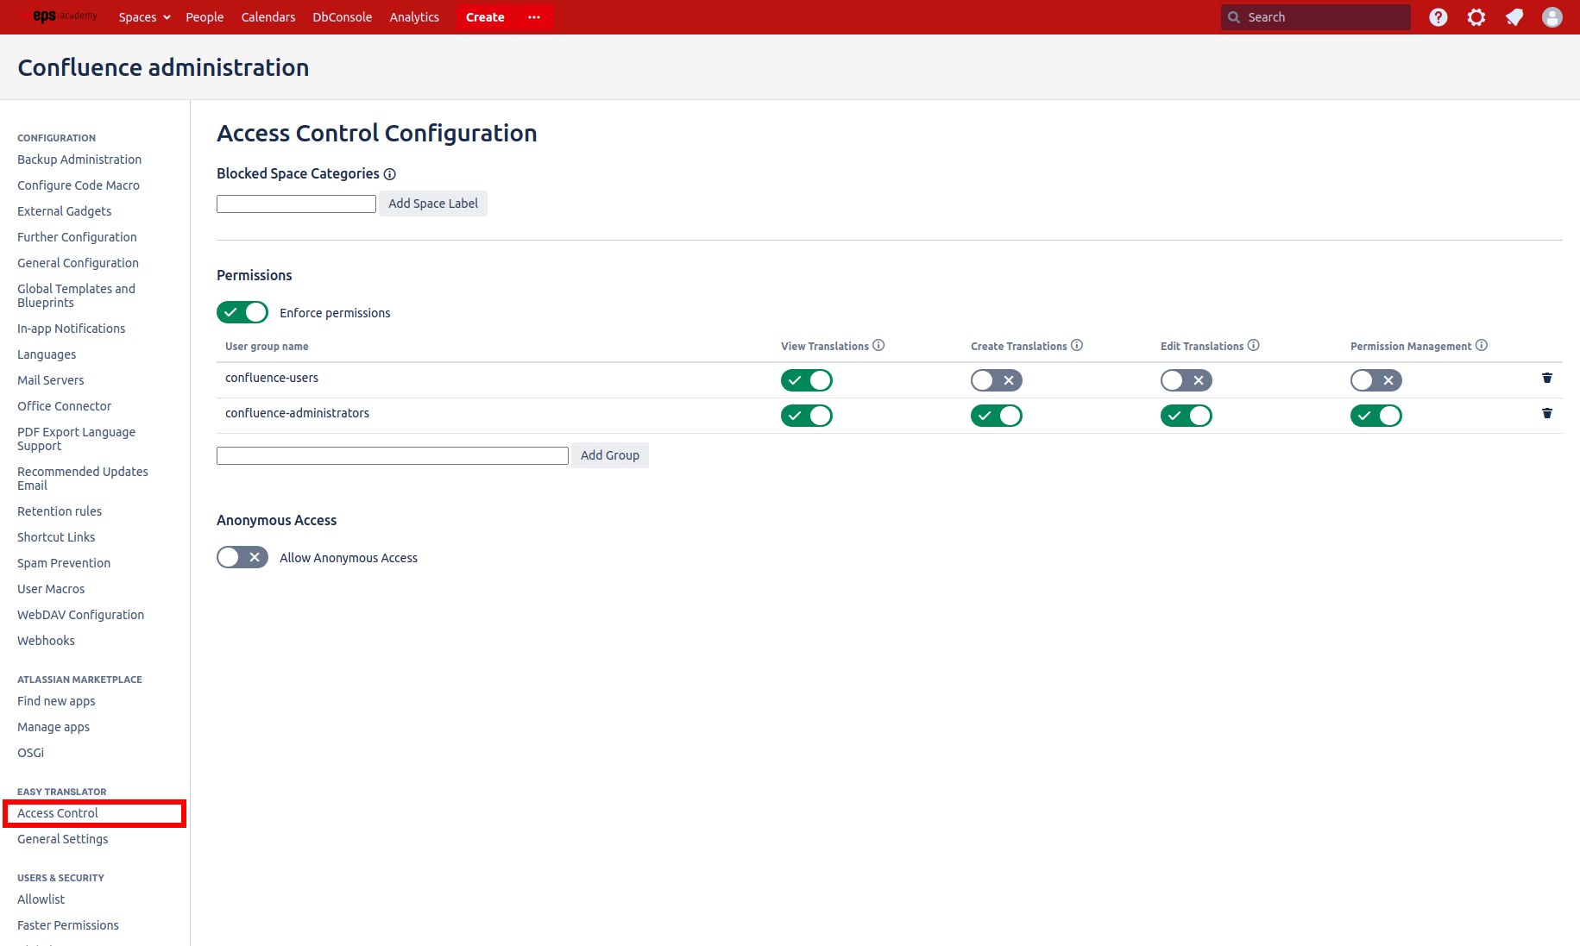The image size is (1580, 946).
Task: Open General Settings under Easy Translator
Action: [62, 838]
